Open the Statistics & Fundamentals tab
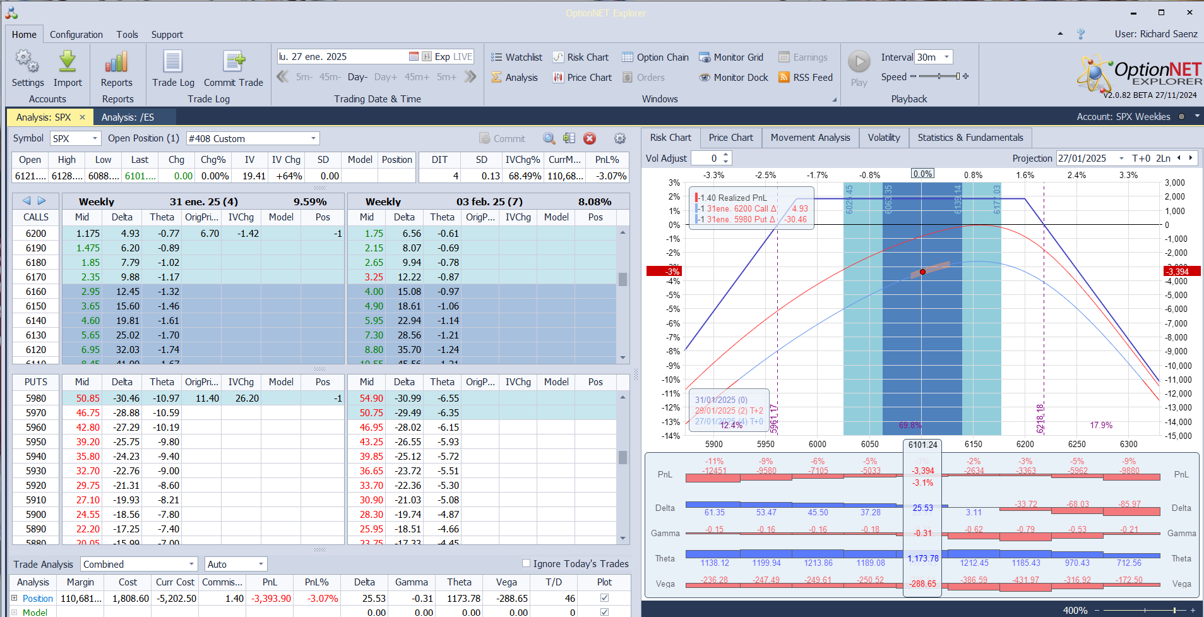The width and height of the screenshot is (1204, 617). pyautogui.click(x=970, y=138)
